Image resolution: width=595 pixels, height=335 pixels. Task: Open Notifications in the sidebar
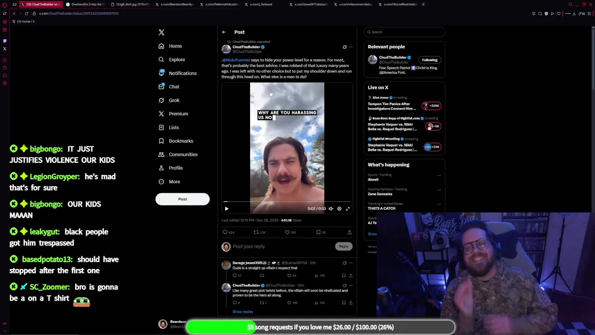pyautogui.click(x=178, y=73)
